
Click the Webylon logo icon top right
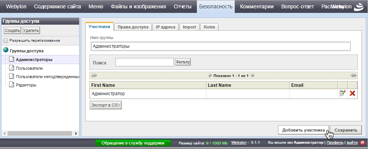tap(359, 6)
